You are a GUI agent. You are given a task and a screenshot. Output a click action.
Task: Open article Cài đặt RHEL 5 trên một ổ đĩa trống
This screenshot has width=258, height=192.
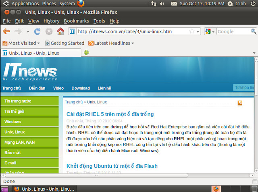tap(110, 114)
